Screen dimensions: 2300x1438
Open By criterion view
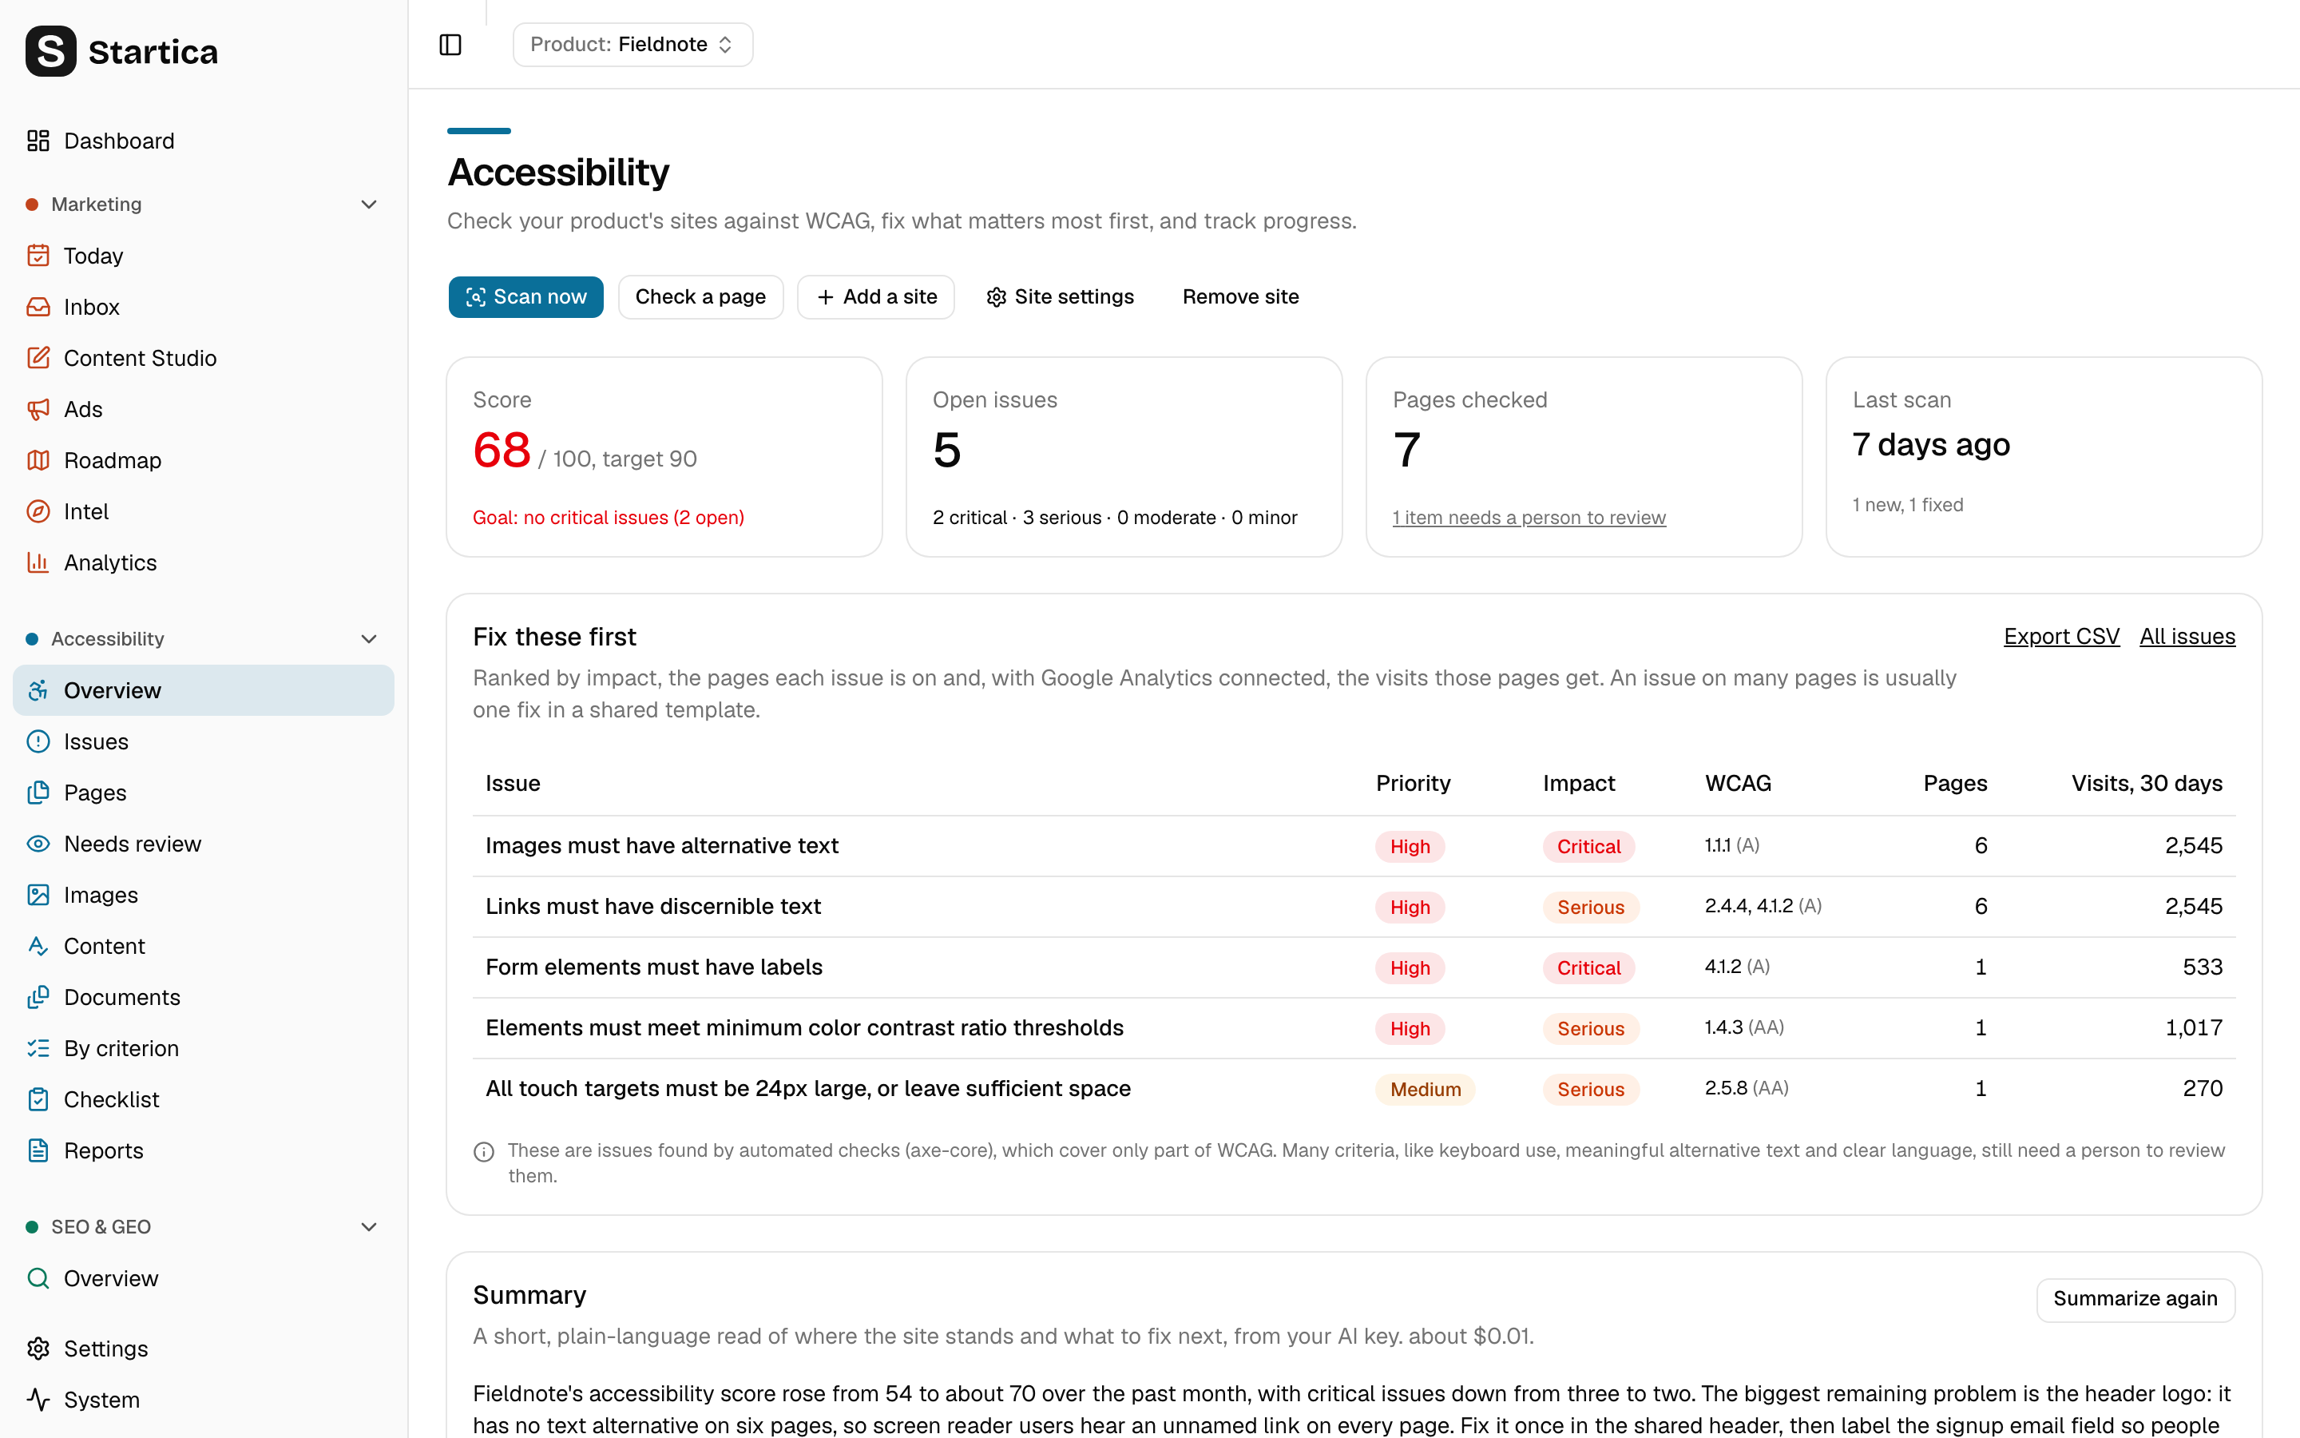[204, 1048]
